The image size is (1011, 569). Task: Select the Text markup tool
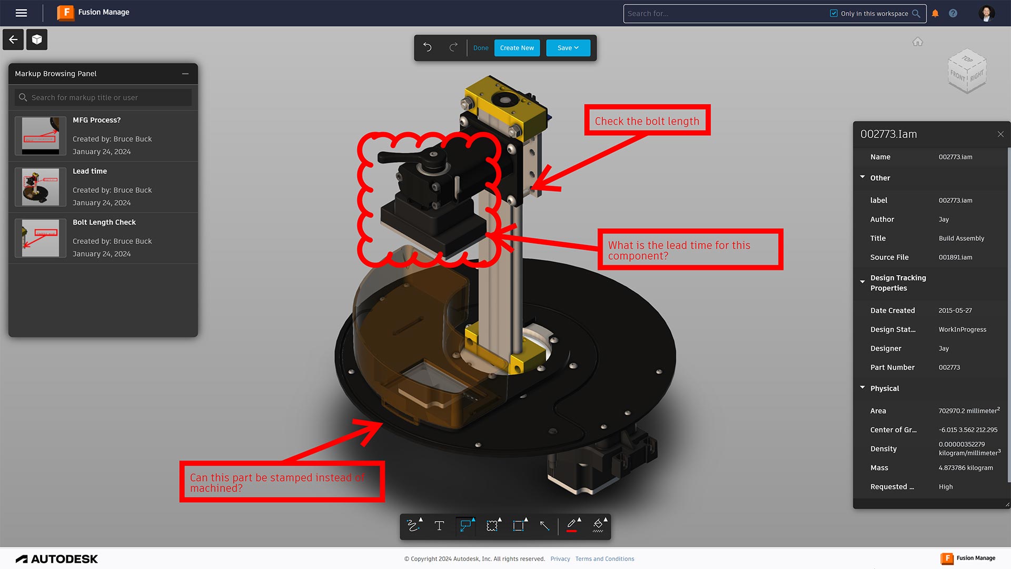point(439,526)
